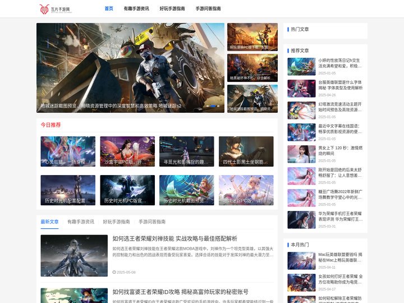Switch to the 最新文章 tab
The width and height of the screenshot is (404, 303).
49,222
